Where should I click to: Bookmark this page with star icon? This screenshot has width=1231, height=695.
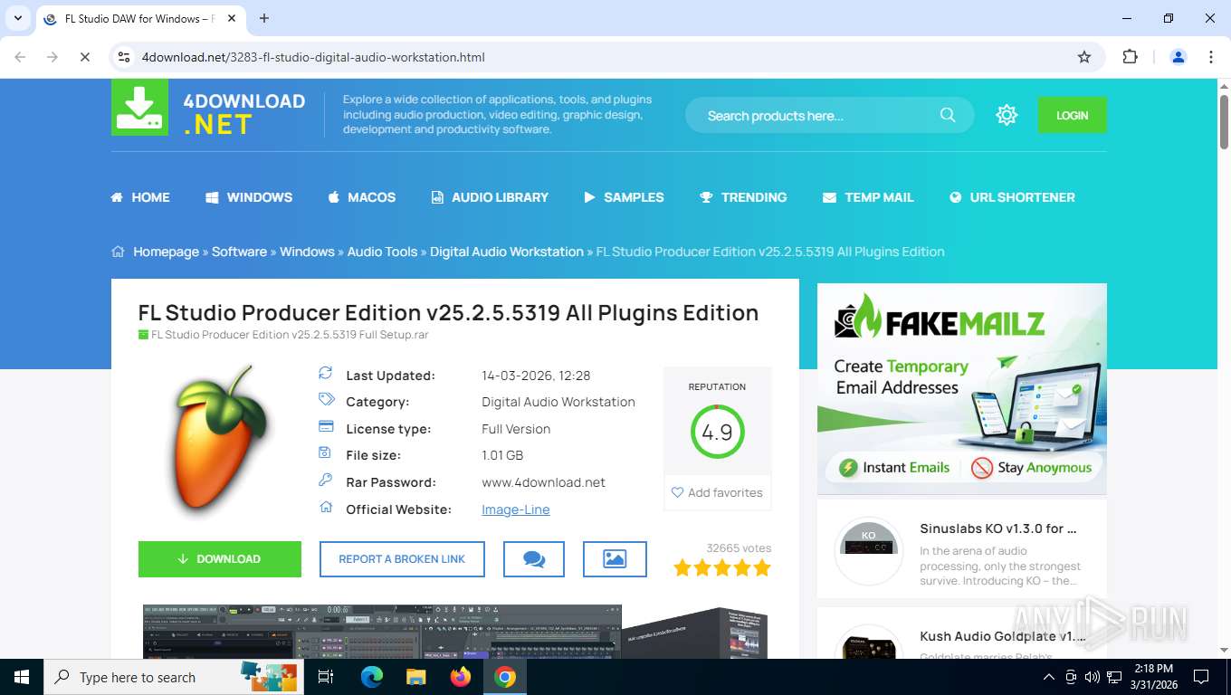1084,57
